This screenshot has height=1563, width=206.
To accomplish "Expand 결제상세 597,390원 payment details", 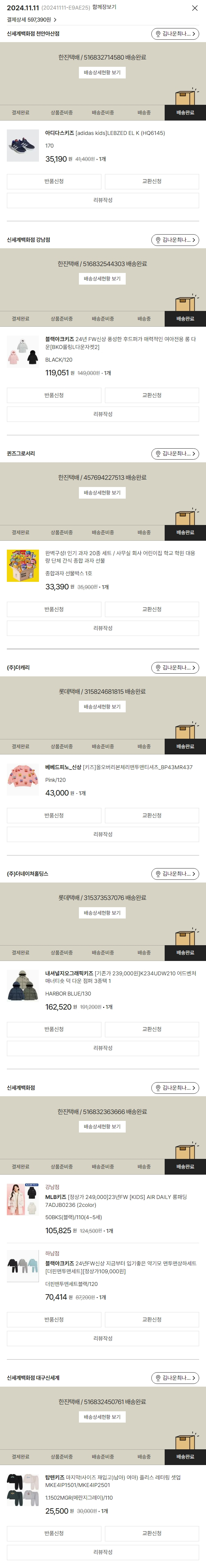I will (55, 20).
